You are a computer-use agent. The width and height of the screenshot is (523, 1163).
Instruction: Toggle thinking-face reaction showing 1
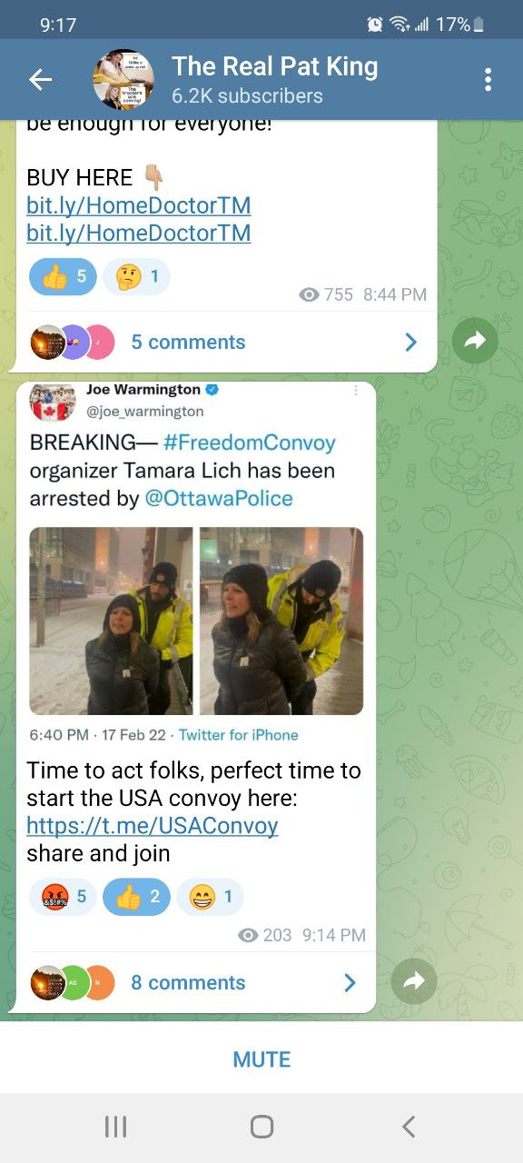tap(136, 277)
